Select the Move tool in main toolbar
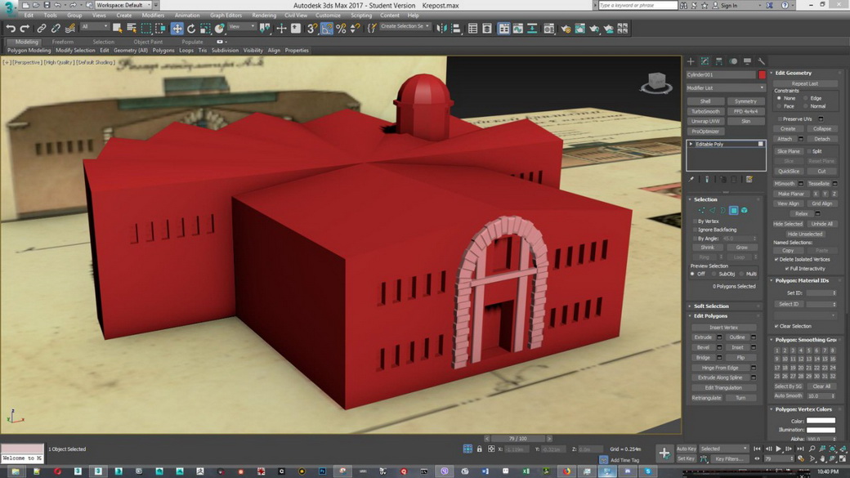Viewport: 850px width, 478px height. click(177, 29)
